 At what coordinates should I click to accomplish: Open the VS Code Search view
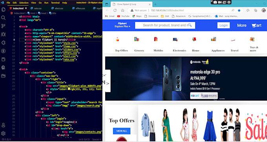(3, 18)
